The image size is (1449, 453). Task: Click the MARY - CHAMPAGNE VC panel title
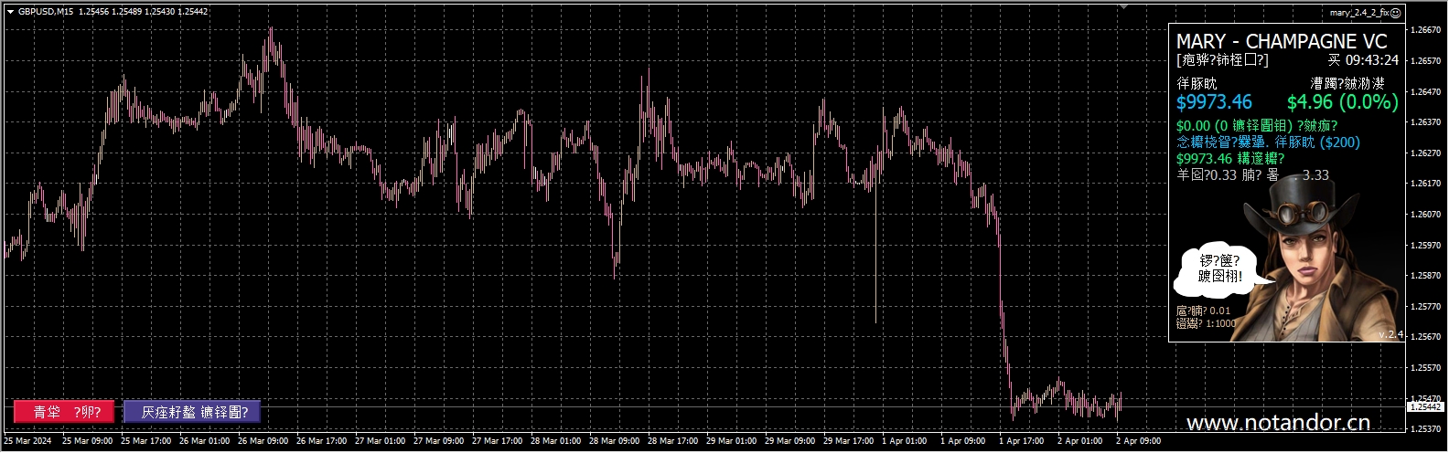(x=1281, y=42)
